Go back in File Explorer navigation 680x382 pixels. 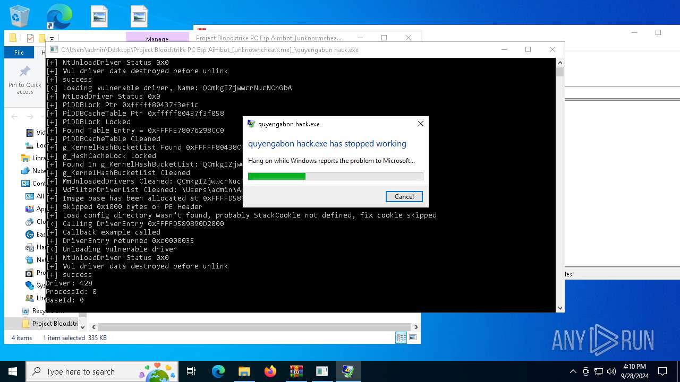tap(14, 117)
